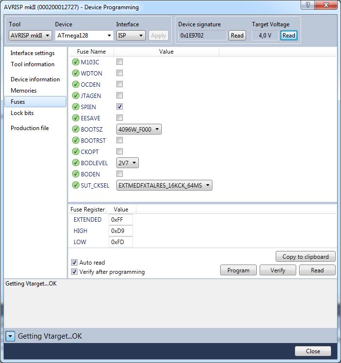
Task: Click green status icon beside M103C
Action: click(x=76, y=62)
